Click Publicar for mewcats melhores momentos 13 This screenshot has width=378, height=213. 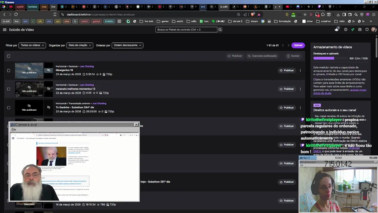pos(287,89)
